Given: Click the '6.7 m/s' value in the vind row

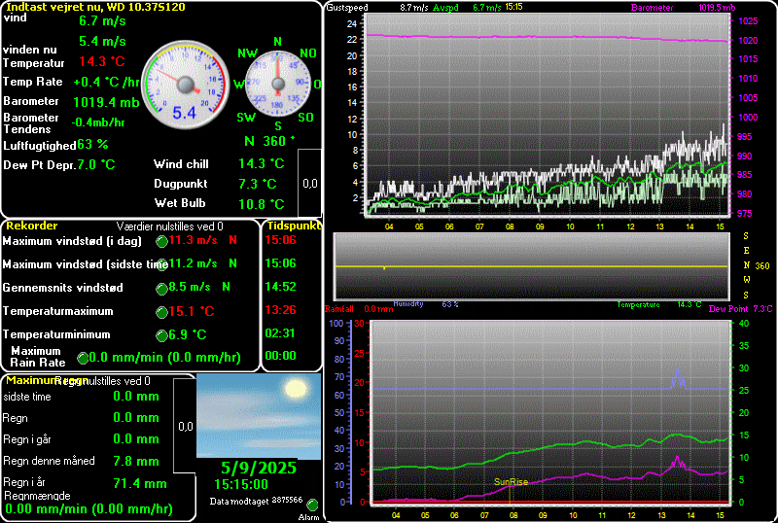Looking at the screenshot, I should [102, 20].
